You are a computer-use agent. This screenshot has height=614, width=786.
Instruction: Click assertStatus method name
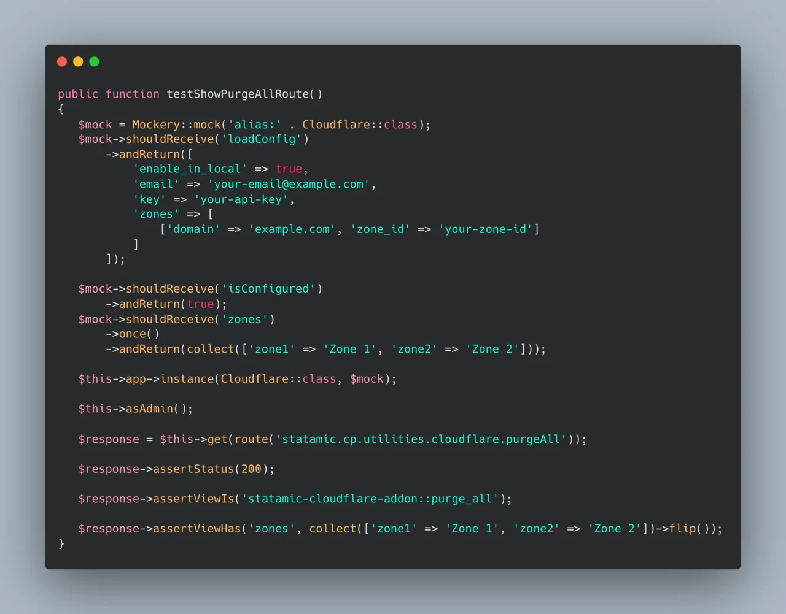point(193,469)
